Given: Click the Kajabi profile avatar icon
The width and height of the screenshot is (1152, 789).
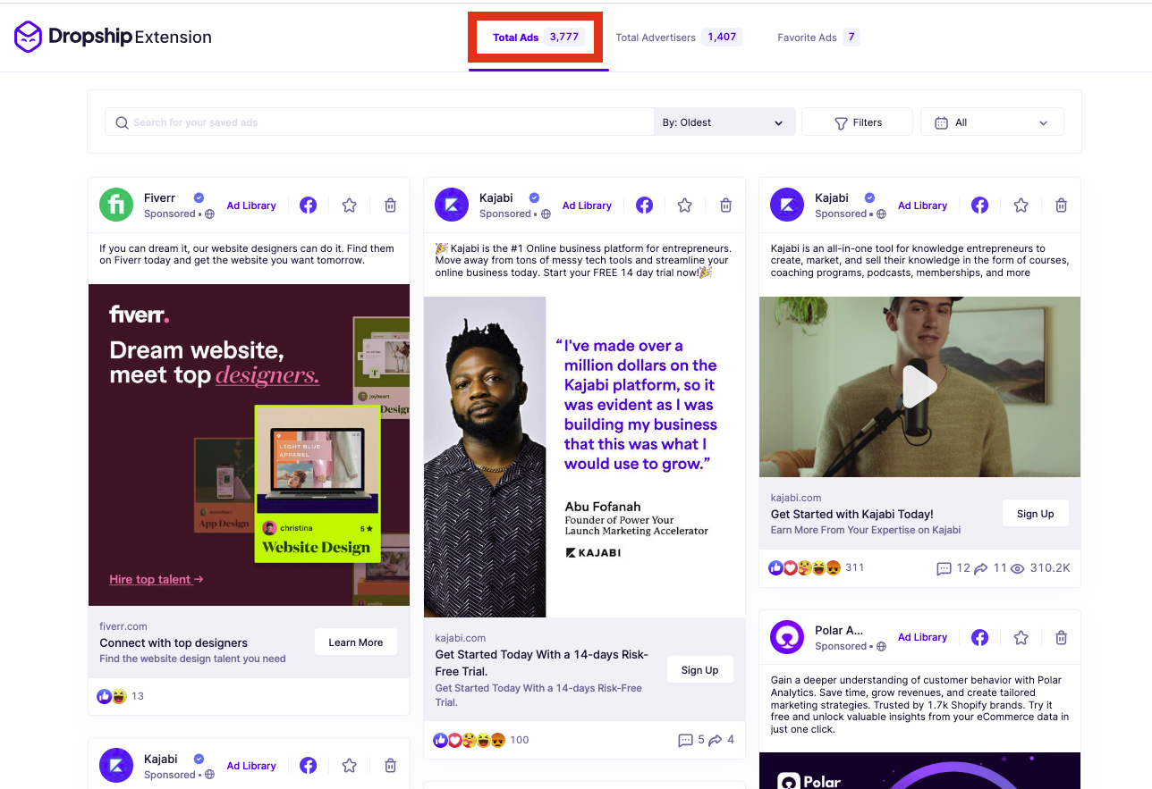Looking at the screenshot, I should (x=452, y=205).
